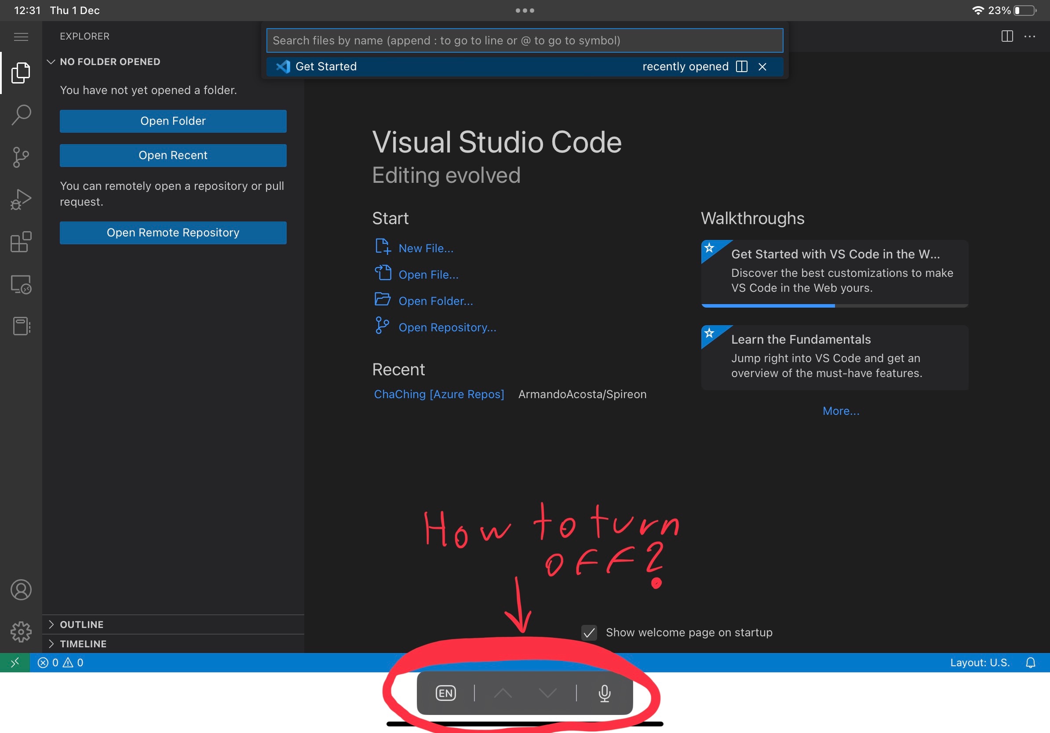Open the Remote Explorer view
Viewport: 1050px width, 733px height.
pos(21,284)
